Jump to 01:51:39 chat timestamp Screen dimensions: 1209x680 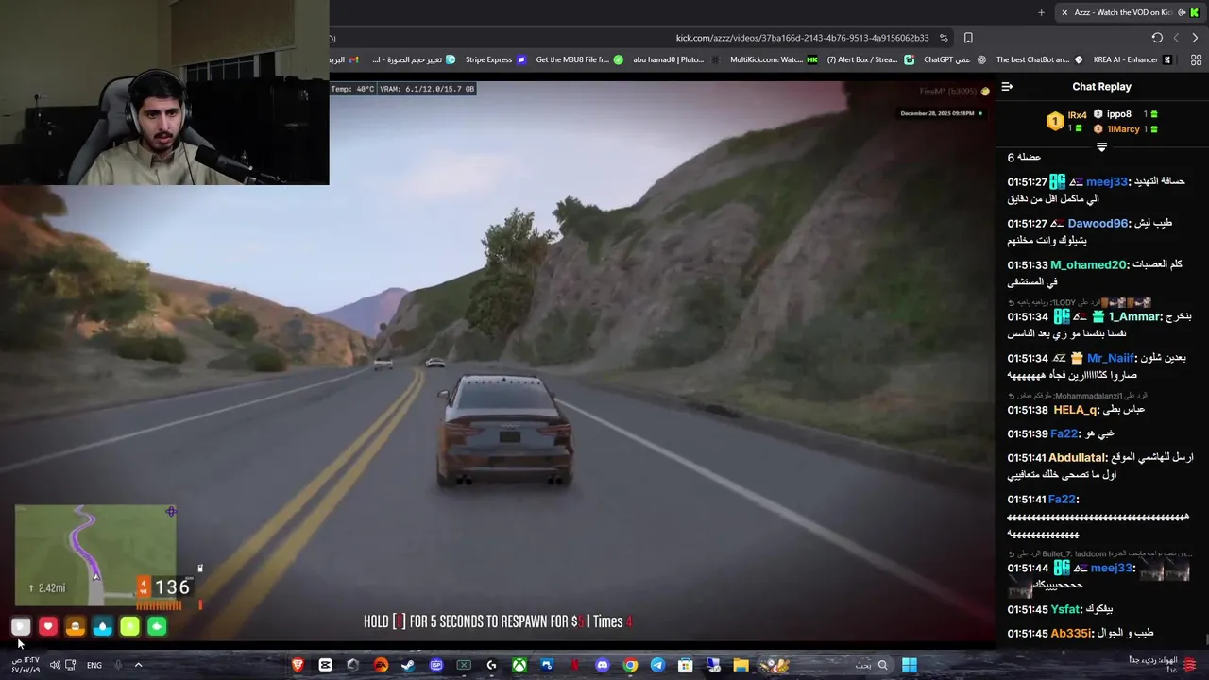[x=1027, y=433]
